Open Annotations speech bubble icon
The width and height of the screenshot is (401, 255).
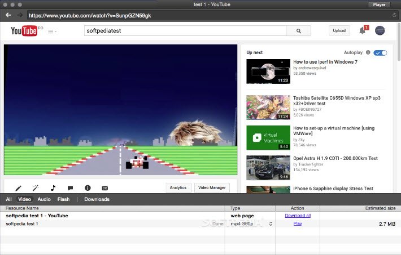pos(71,188)
